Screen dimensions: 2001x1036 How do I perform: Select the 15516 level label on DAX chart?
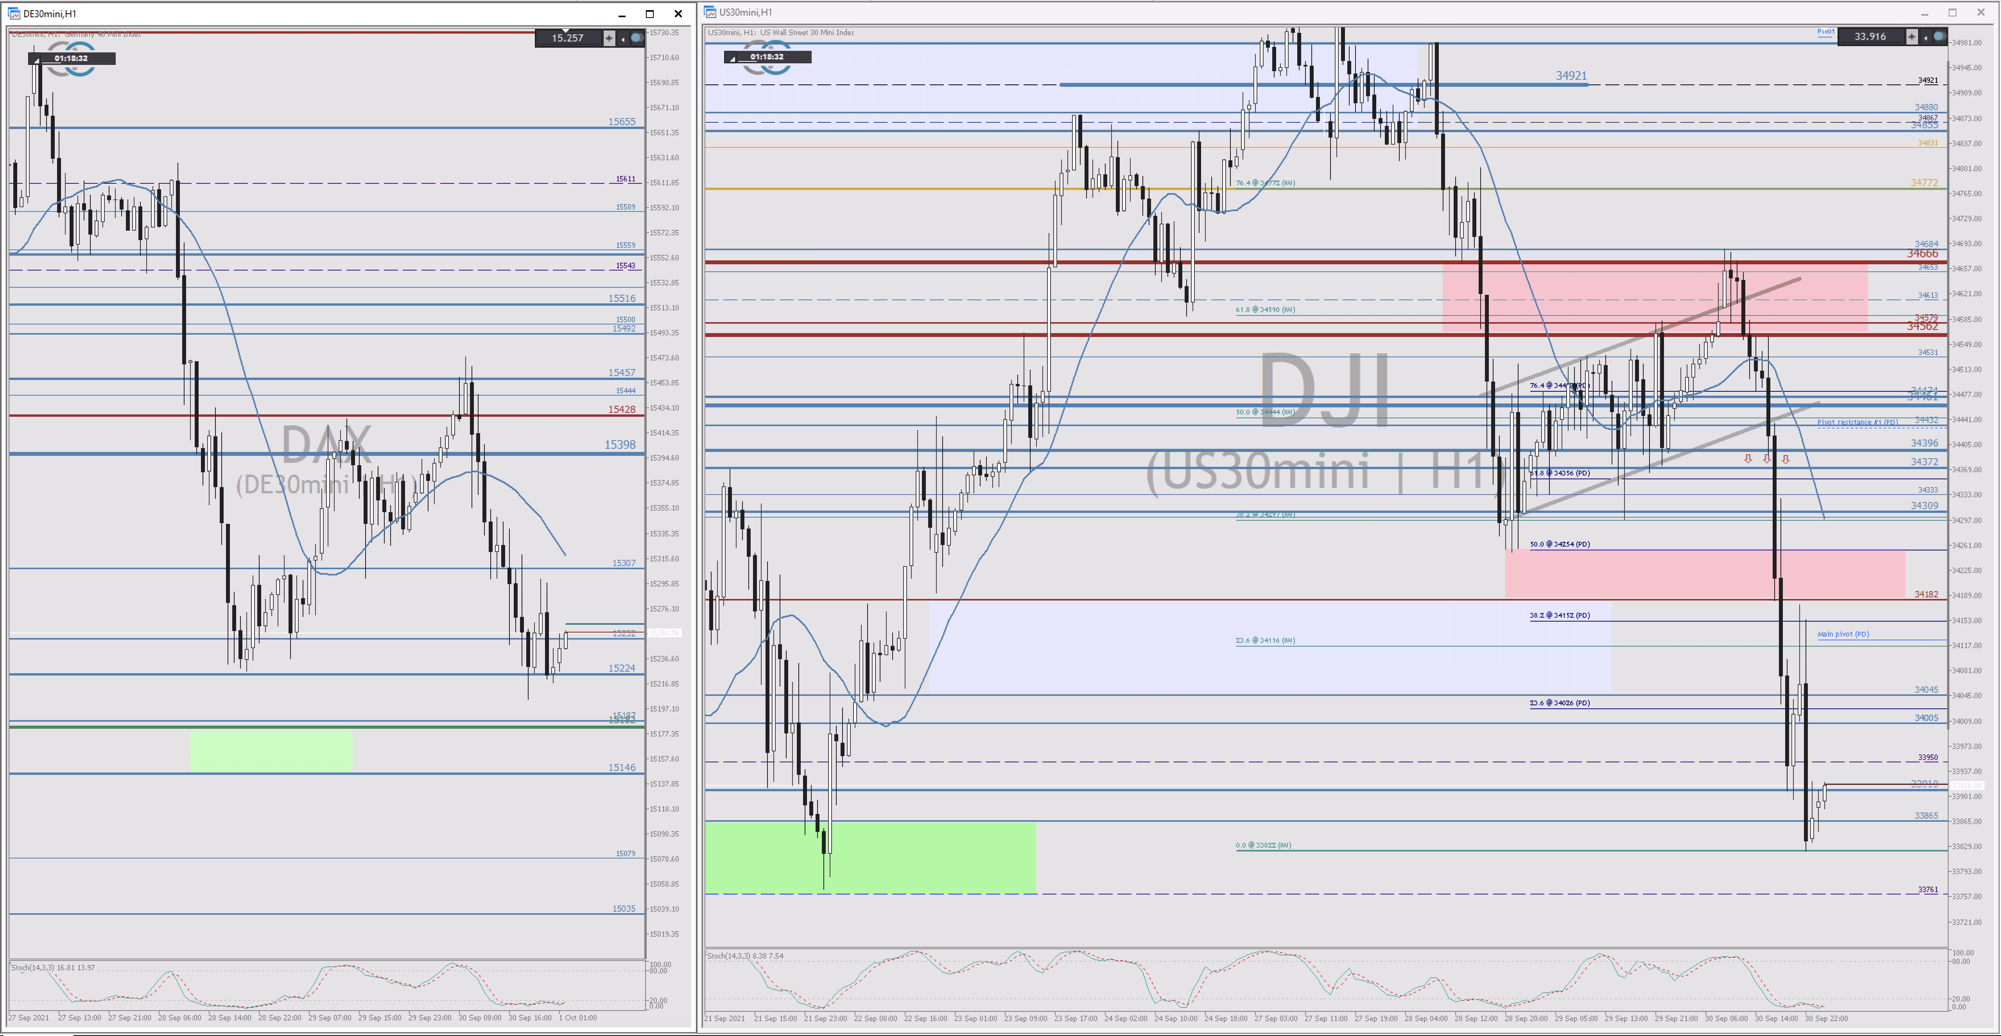tap(621, 298)
